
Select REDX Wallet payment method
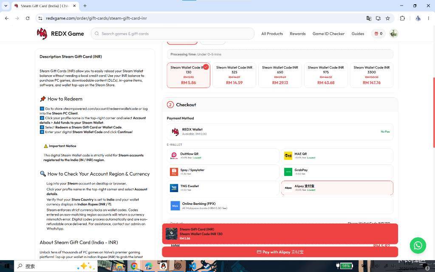pos(280,132)
